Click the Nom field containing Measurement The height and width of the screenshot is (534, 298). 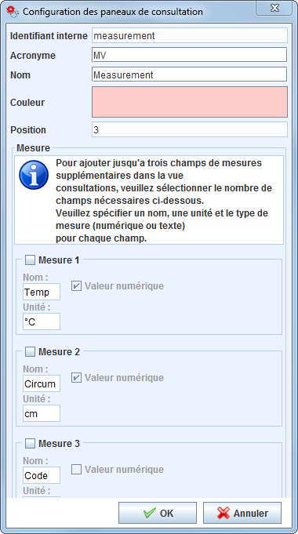click(189, 74)
